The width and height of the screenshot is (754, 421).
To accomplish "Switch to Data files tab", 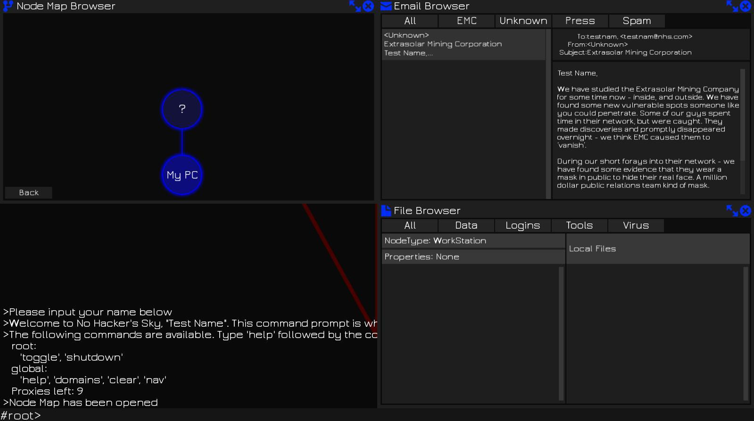I will pyautogui.click(x=466, y=225).
